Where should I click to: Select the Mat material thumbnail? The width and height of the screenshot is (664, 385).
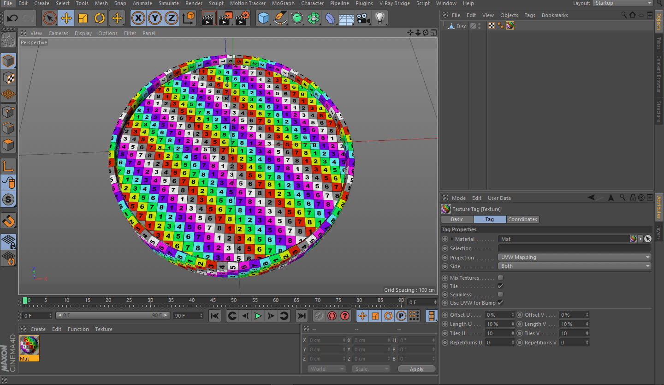pyautogui.click(x=29, y=349)
